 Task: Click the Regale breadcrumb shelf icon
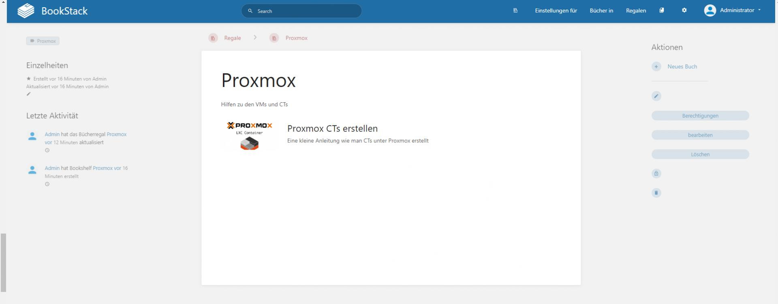[x=213, y=38]
